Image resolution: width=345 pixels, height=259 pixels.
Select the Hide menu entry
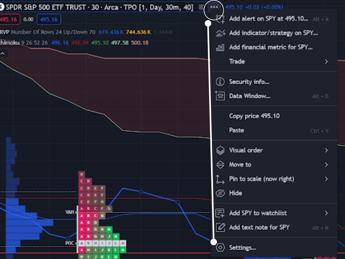(274, 193)
